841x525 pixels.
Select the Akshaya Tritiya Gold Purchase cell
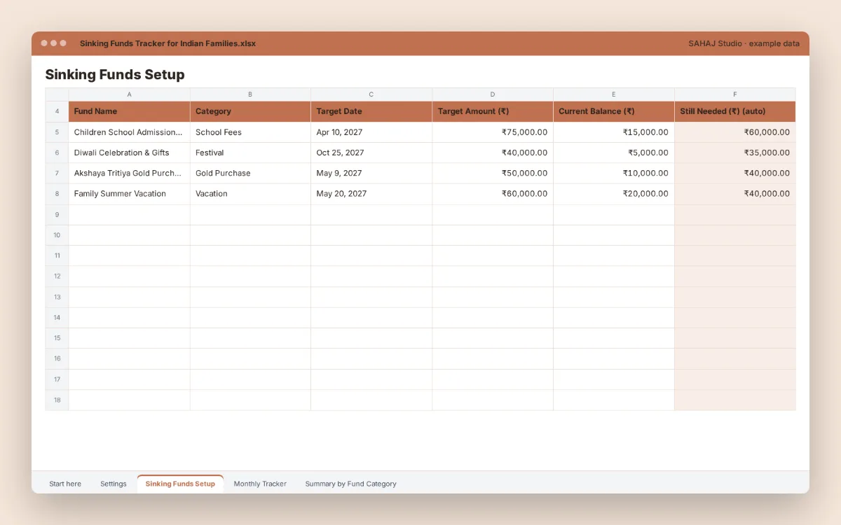click(129, 174)
